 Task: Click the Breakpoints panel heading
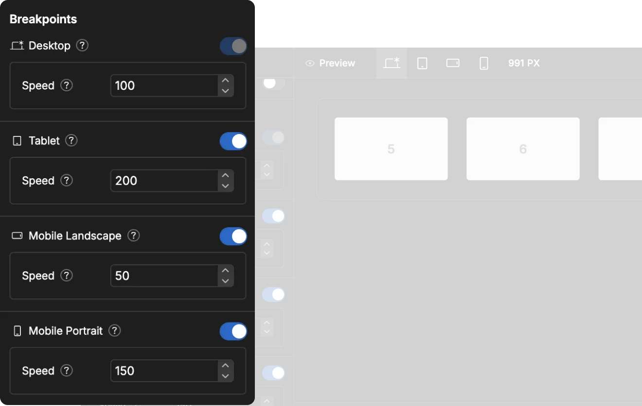click(43, 19)
